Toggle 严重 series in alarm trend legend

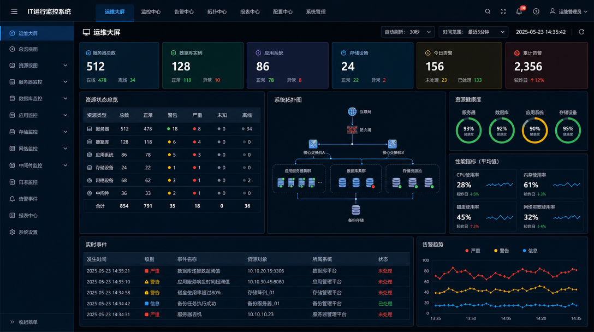pyautogui.click(x=472, y=251)
